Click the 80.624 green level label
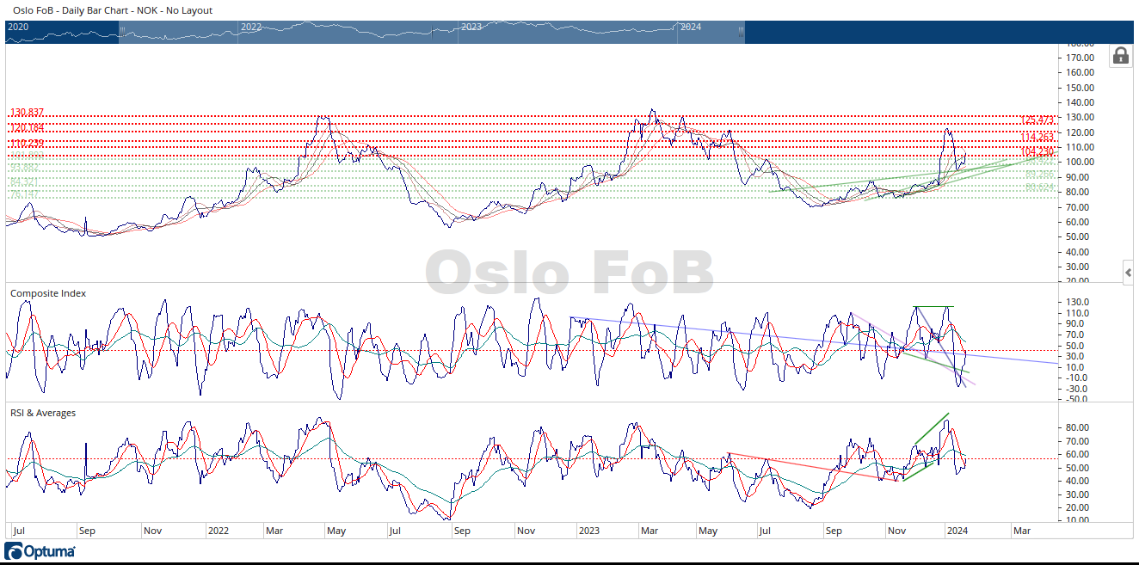The width and height of the screenshot is (1139, 565). 1039,187
